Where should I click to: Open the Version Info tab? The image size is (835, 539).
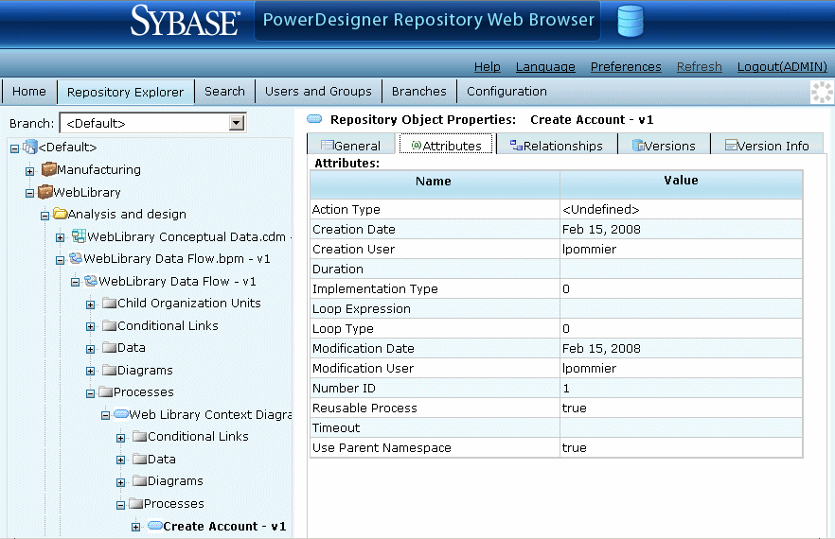point(767,146)
